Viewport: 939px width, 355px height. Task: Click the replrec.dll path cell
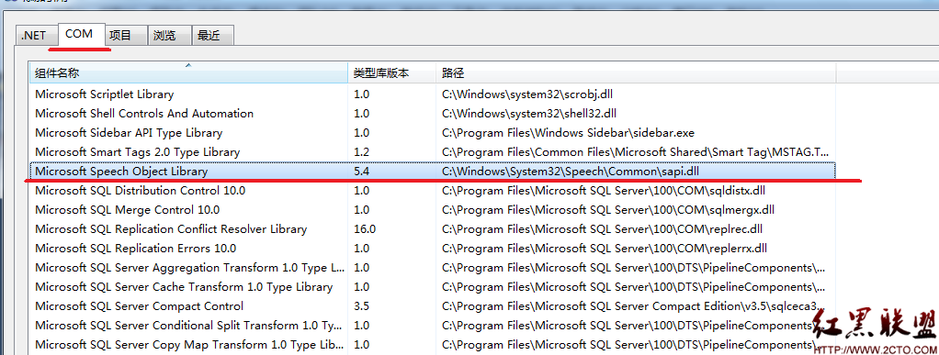tap(602, 229)
